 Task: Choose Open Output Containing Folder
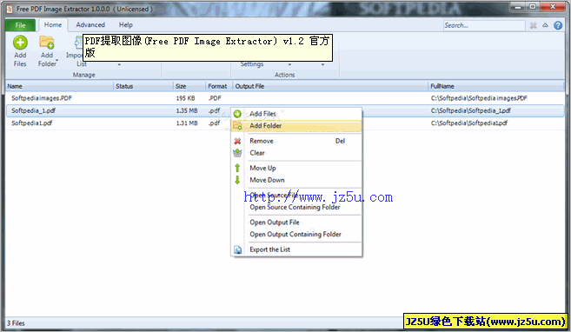coord(296,234)
